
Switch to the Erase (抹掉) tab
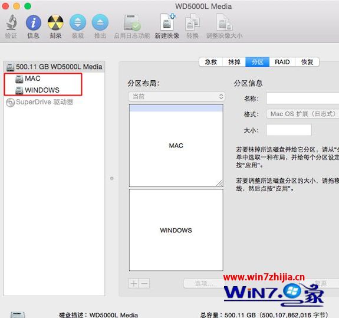(x=234, y=62)
